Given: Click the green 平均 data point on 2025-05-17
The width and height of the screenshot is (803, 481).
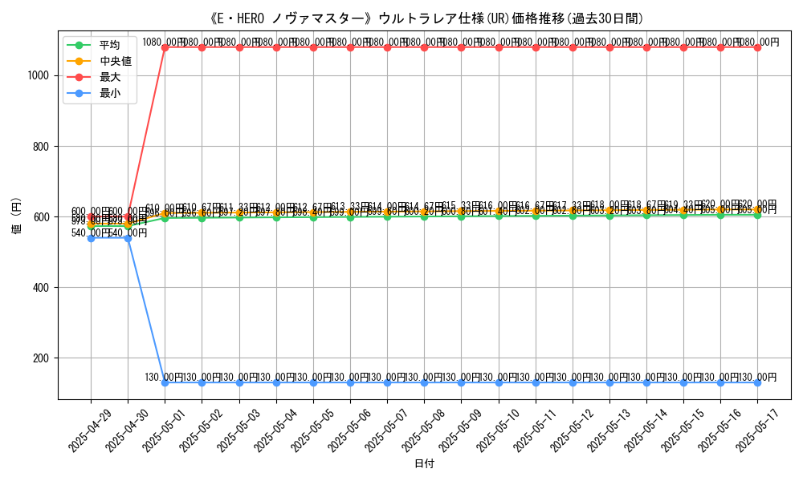Looking at the screenshot, I should [x=757, y=215].
